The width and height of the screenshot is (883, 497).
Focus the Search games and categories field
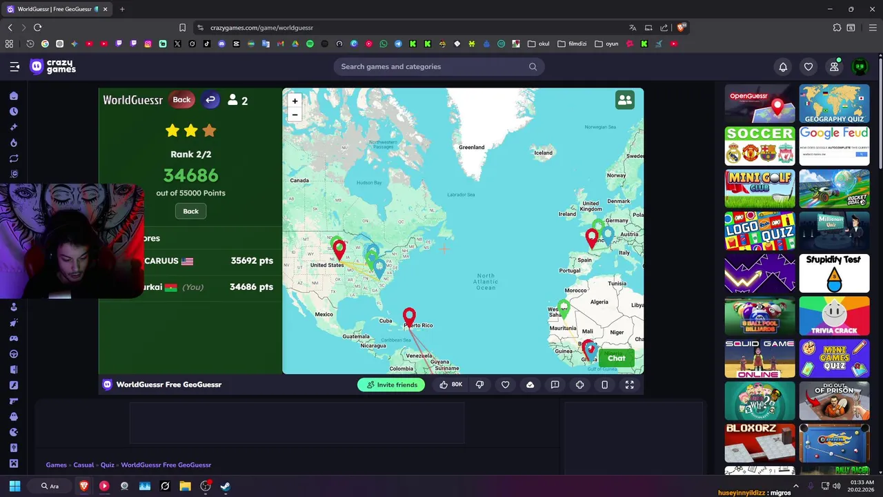439,67
